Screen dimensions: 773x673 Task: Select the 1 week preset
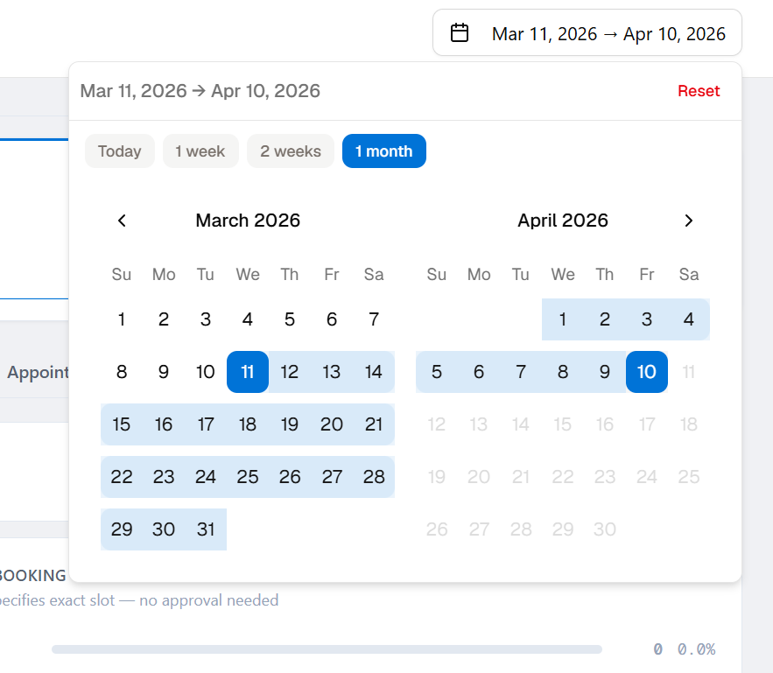200,151
